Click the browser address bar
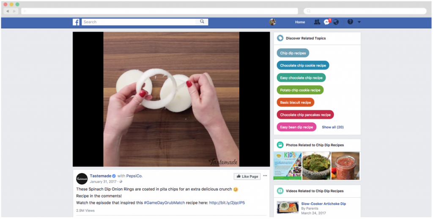 click(159, 11)
